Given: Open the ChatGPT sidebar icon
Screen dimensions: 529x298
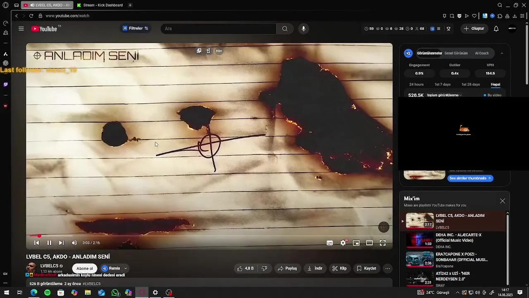Looking at the screenshot, I should click(x=5, y=63).
